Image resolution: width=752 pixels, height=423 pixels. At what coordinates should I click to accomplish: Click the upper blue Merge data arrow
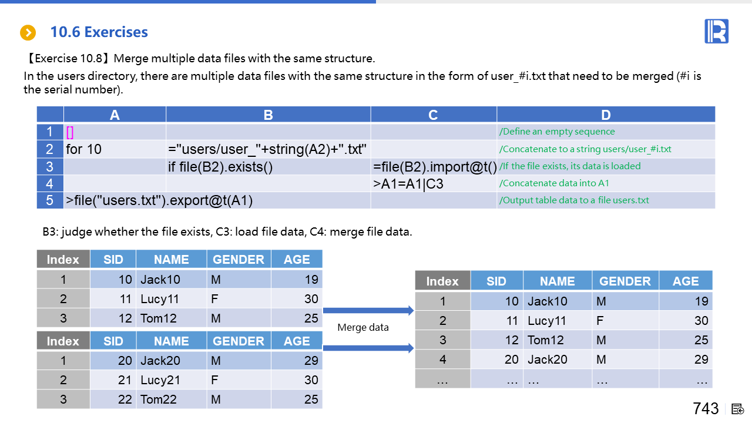tap(368, 310)
